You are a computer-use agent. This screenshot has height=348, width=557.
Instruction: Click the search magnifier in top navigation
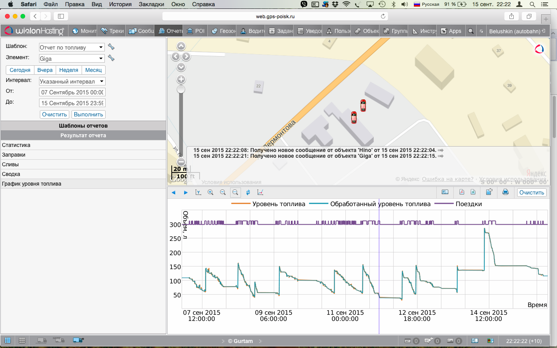point(471,31)
